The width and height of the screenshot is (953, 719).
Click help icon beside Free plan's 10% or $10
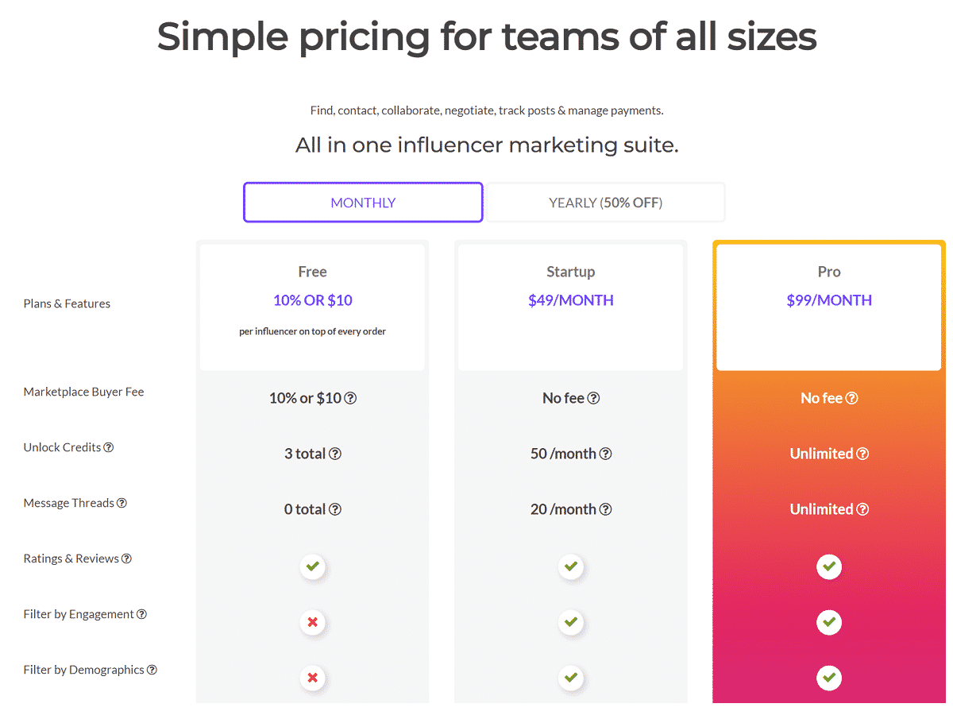click(x=350, y=398)
